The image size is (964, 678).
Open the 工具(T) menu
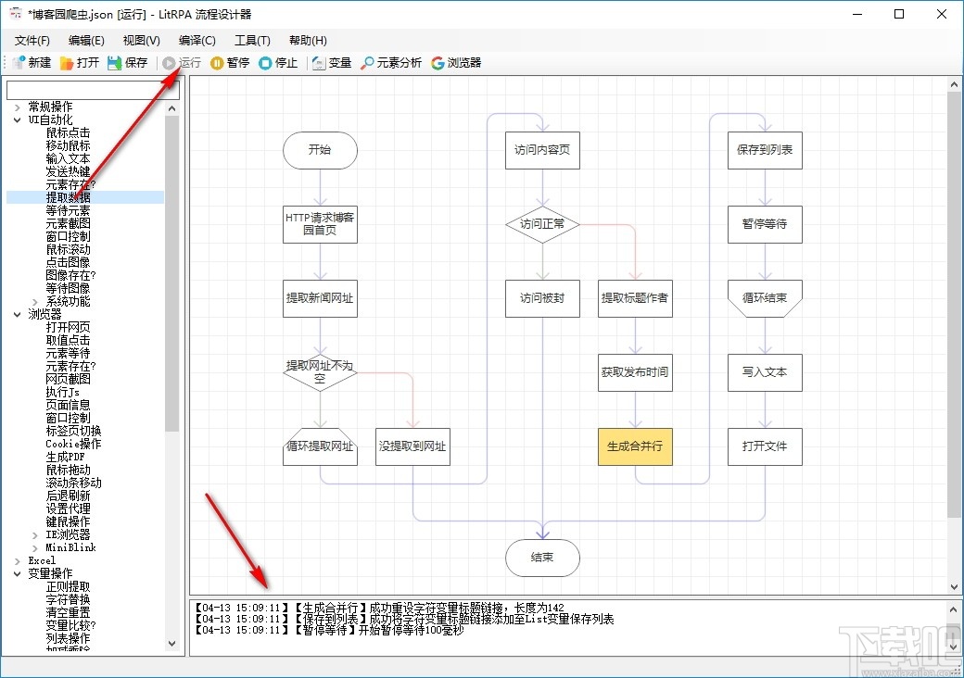pyautogui.click(x=252, y=40)
